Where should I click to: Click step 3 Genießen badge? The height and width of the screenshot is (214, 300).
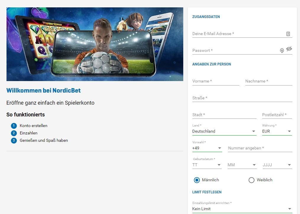pyautogui.click(x=14, y=140)
